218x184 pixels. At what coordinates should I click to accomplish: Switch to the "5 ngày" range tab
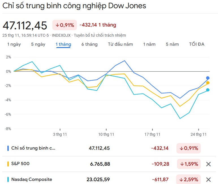click(38, 44)
